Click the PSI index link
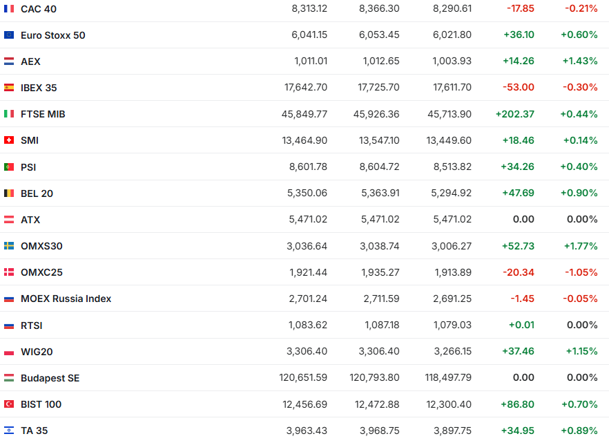609x443 pixels. 28,167
